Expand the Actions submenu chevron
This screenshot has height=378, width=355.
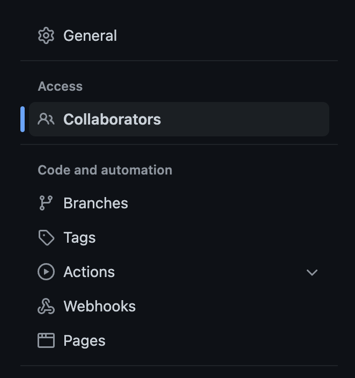[312, 272]
